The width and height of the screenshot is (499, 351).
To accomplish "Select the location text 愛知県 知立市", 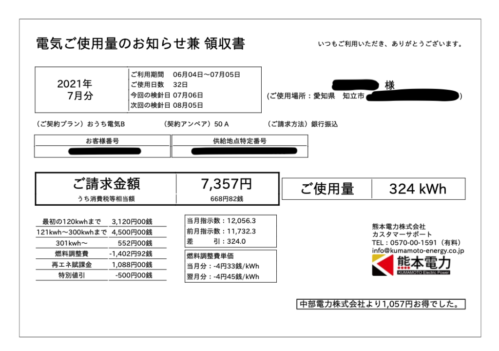I will click(339, 96).
